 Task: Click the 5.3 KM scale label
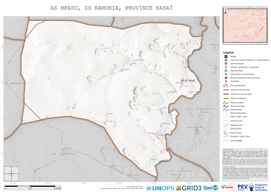click(57, 188)
